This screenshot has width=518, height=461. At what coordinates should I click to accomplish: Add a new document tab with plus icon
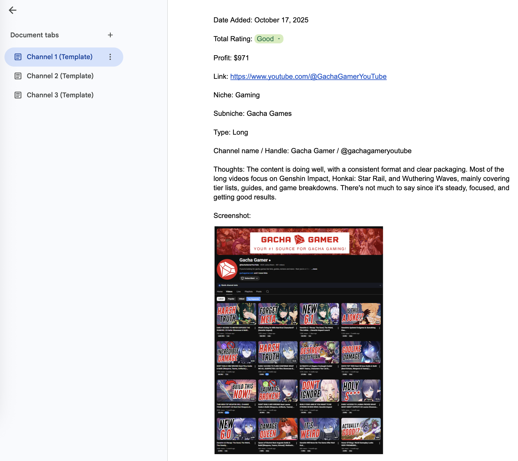click(110, 35)
